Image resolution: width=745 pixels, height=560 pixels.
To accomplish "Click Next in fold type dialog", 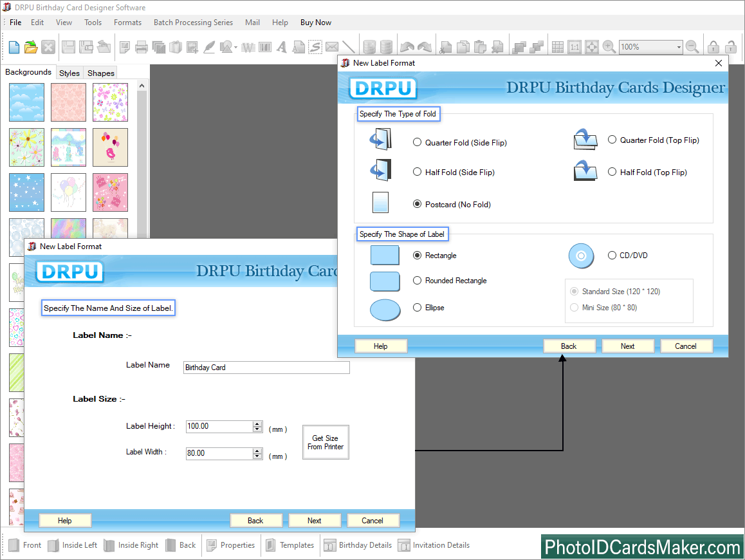I will click(x=627, y=346).
